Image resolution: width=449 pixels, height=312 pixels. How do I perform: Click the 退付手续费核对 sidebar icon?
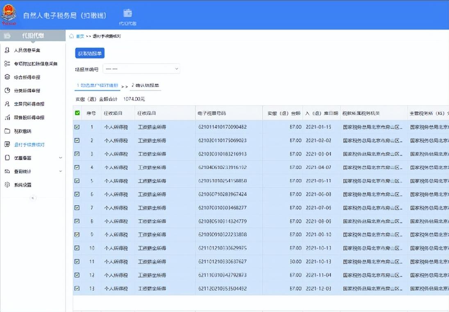coord(7,145)
